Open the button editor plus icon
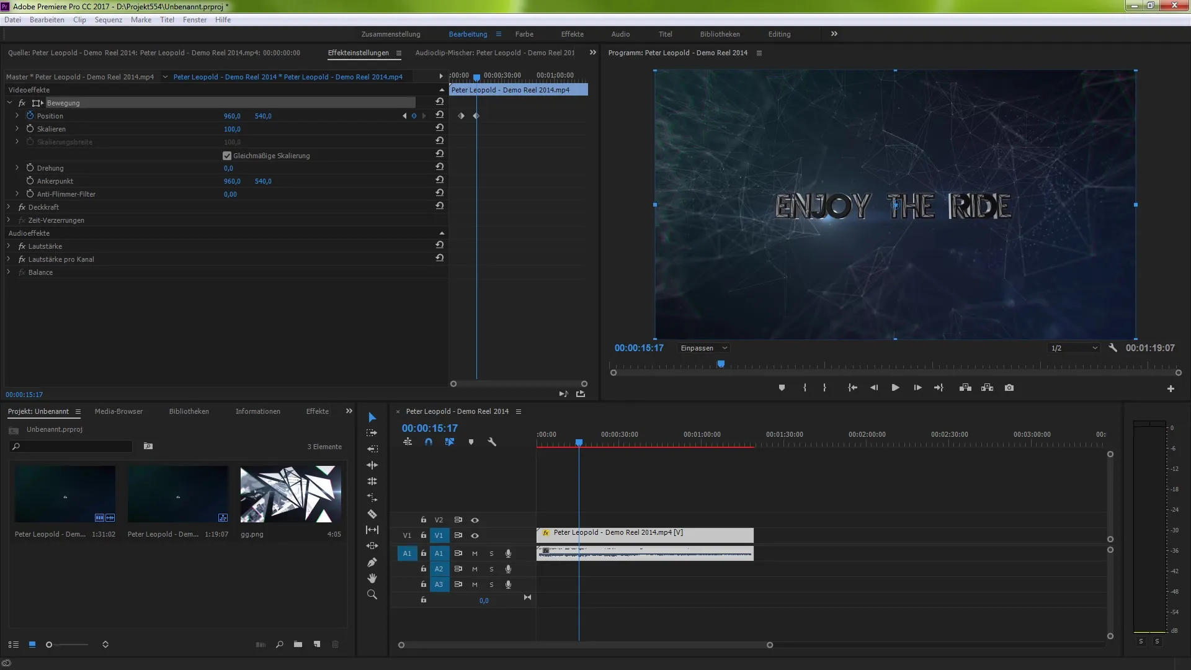The height and width of the screenshot is (670, 1191). click(x=1171, y=388)
